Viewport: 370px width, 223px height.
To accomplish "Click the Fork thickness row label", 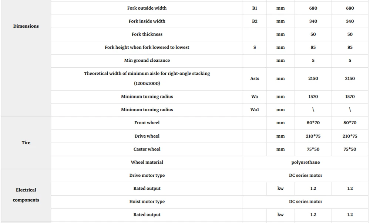I will [147, 34].
